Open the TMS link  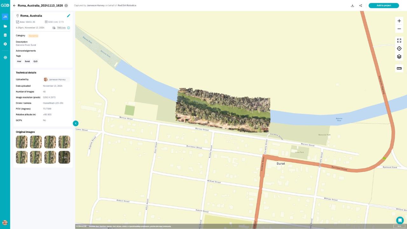[x=61, y=28]
